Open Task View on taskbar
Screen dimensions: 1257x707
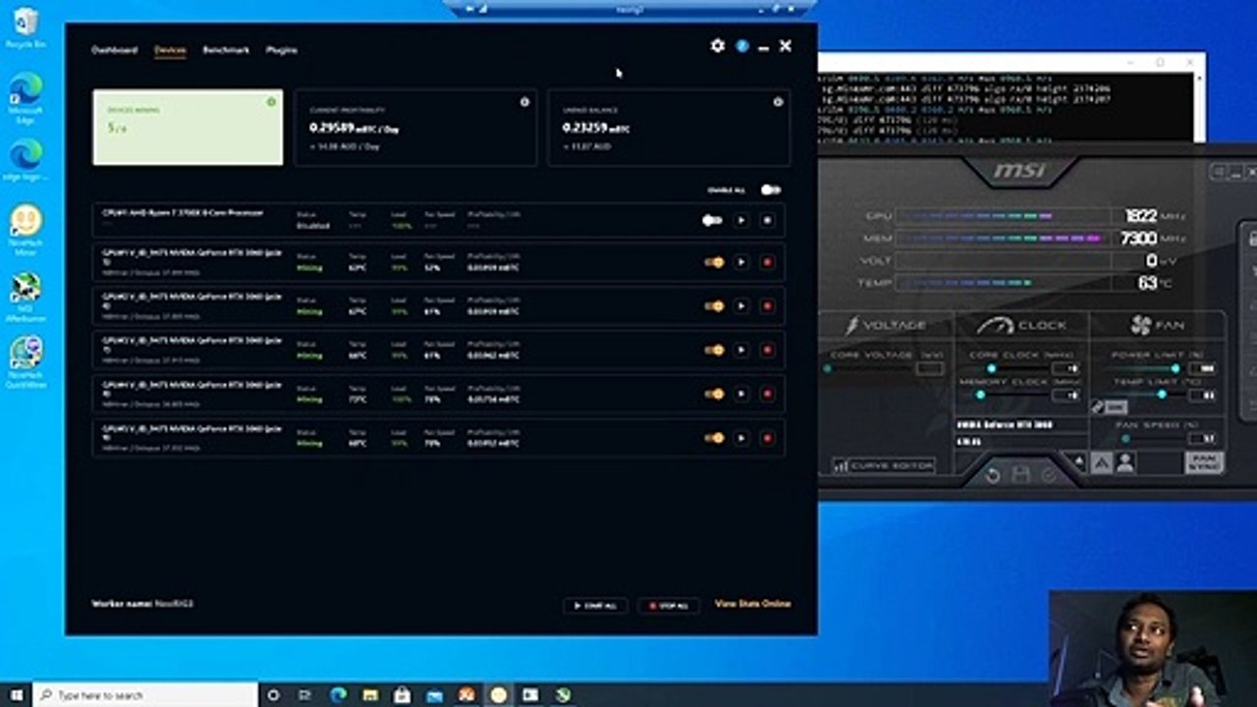(x=305, y=695)
